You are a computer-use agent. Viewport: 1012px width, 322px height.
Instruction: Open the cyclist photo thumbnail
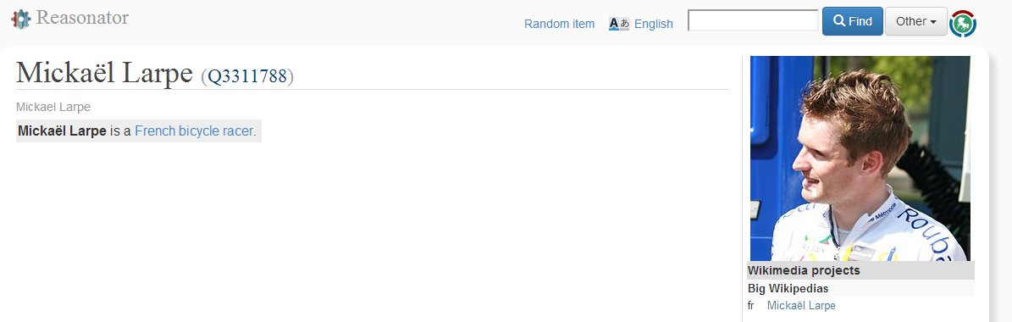point(860,158)
